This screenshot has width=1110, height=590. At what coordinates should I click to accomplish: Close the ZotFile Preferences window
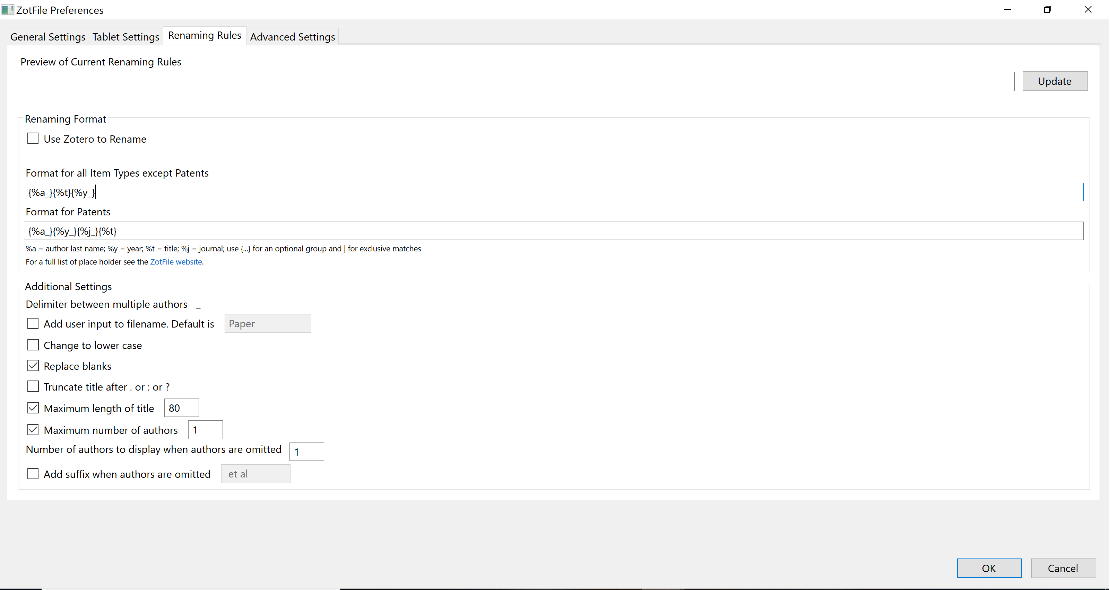click(x=1088, y=9)
